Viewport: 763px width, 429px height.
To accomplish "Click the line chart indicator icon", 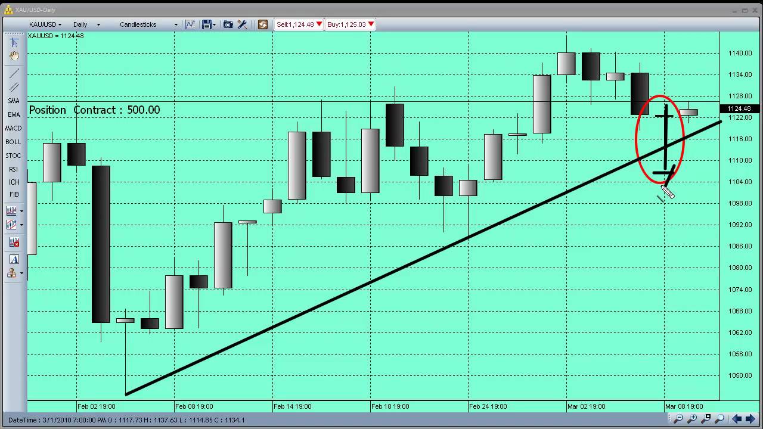I will (x=190, y=24).
